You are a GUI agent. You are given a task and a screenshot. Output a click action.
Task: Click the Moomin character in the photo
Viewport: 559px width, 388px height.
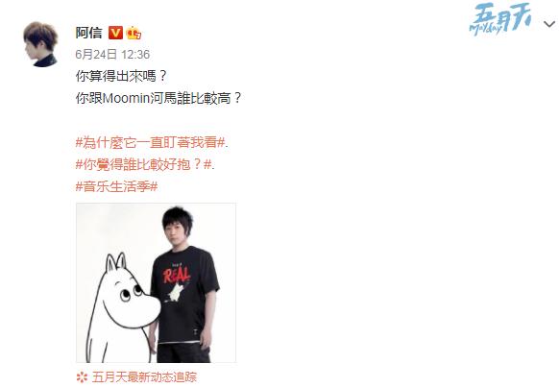[121, 307]
